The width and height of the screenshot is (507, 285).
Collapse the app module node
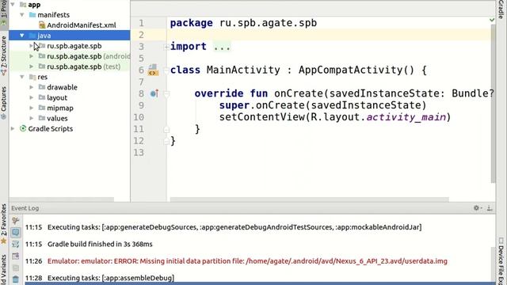click(13, 5)
